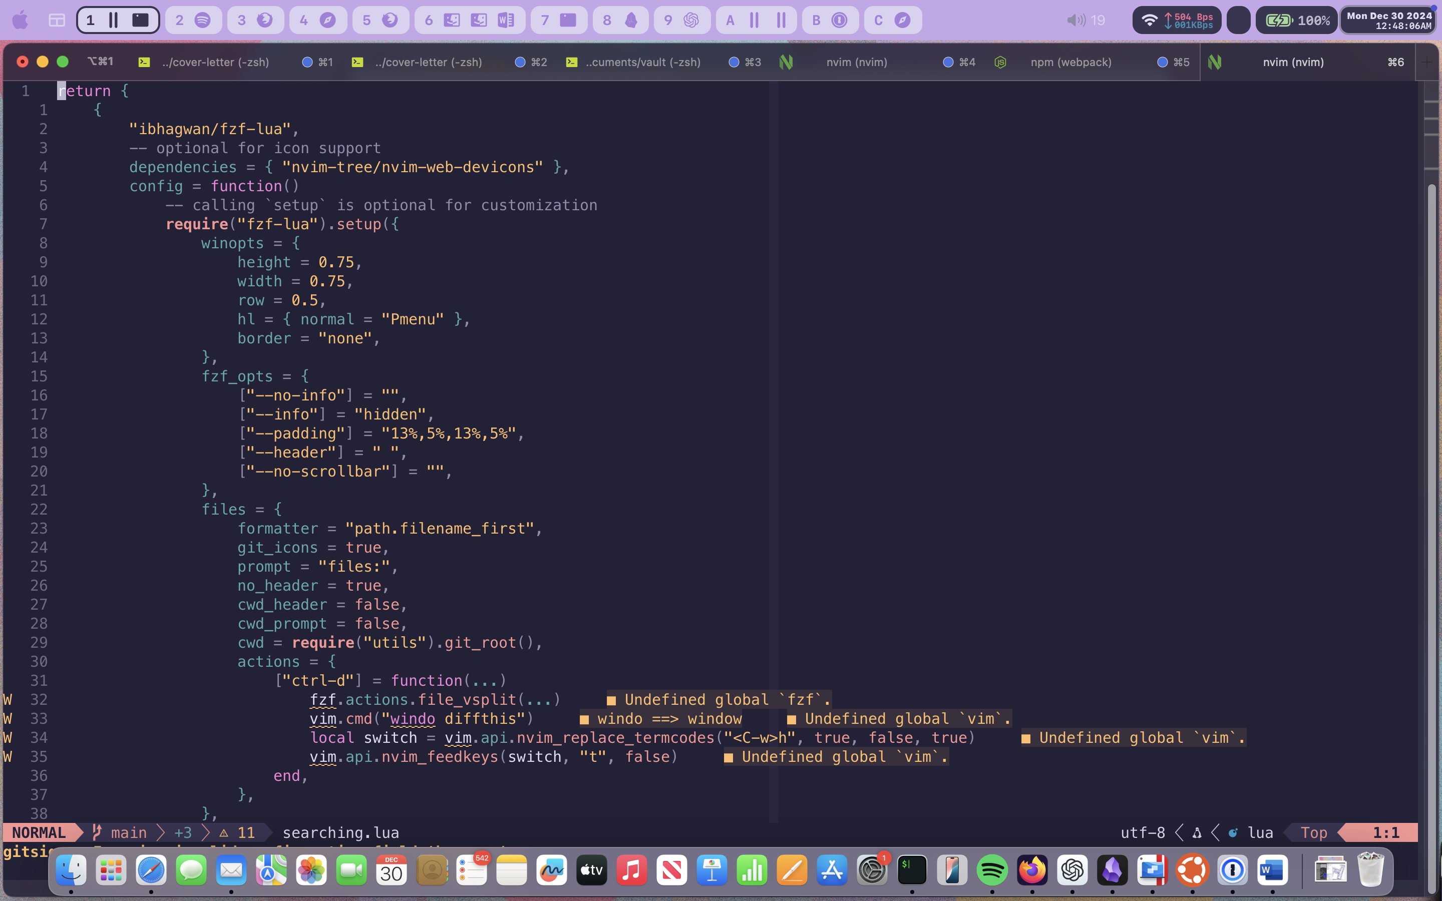Open the Apple menu

coord(20,20)
